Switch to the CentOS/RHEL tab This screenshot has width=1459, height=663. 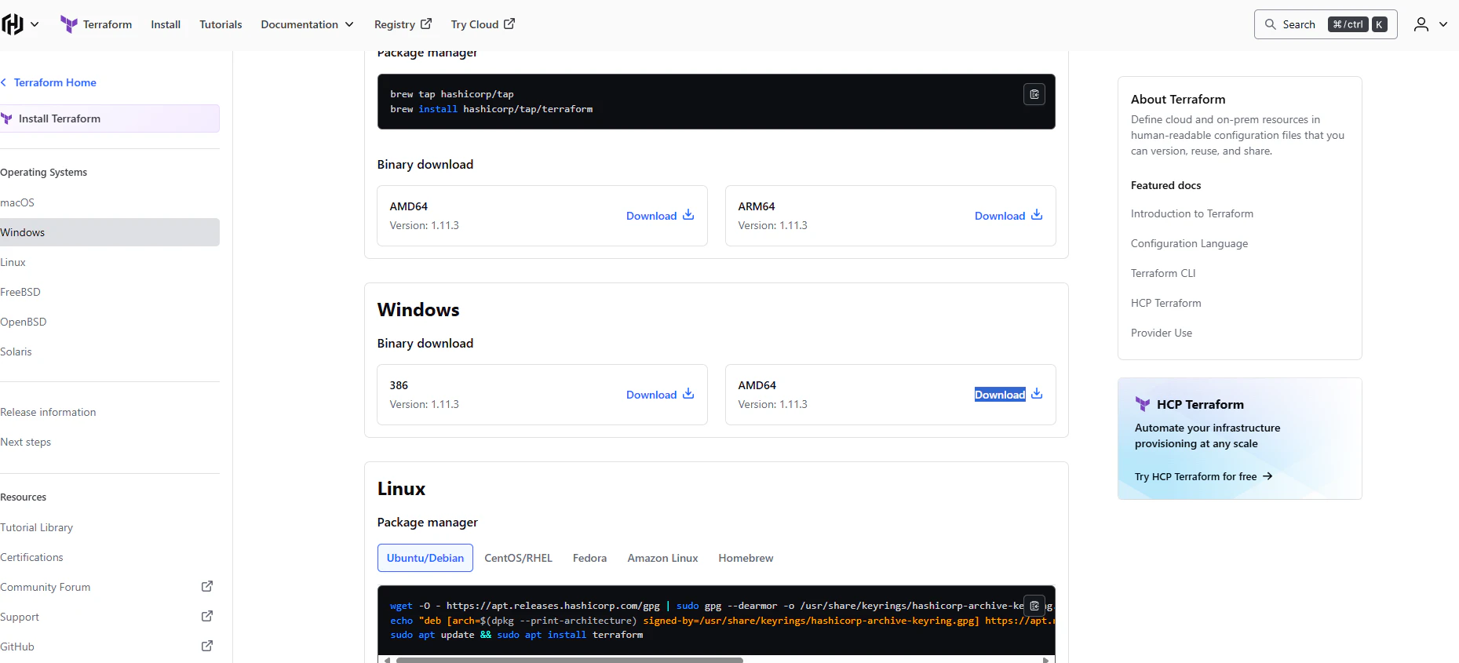tap(518, 558)
